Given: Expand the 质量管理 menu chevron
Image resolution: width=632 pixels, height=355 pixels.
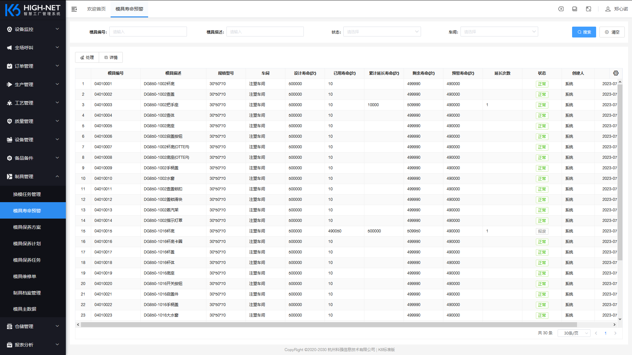Looking at the screenshot, I should (x=57, y=121).
